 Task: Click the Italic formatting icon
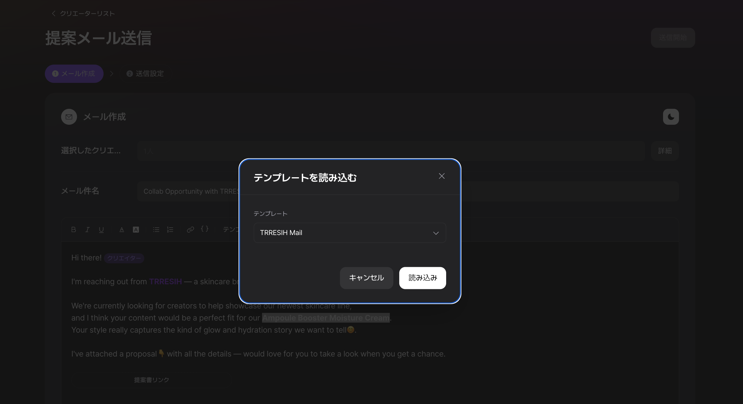(87, 229)
